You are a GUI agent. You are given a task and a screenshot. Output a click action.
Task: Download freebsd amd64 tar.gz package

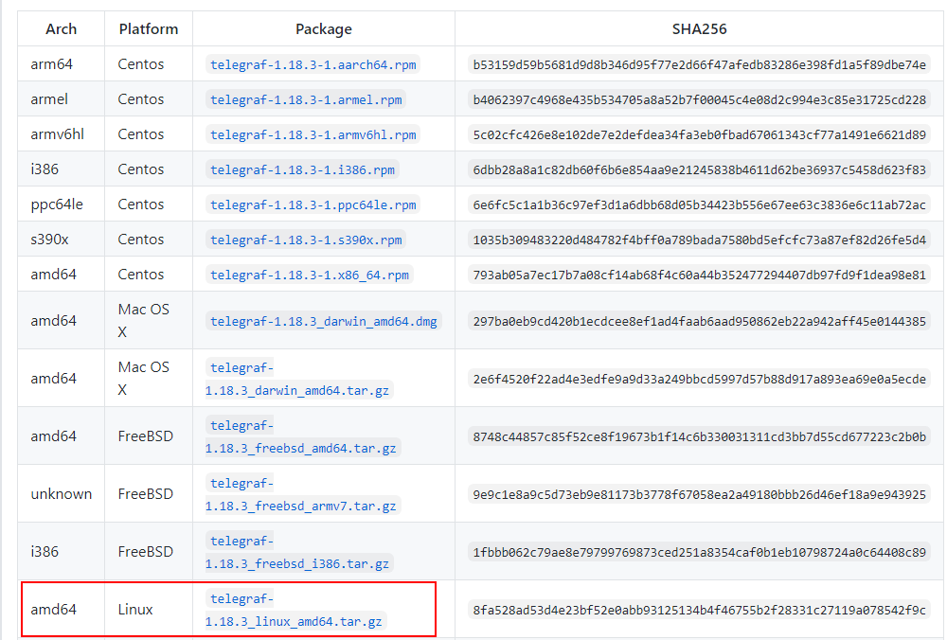[300, 448]
